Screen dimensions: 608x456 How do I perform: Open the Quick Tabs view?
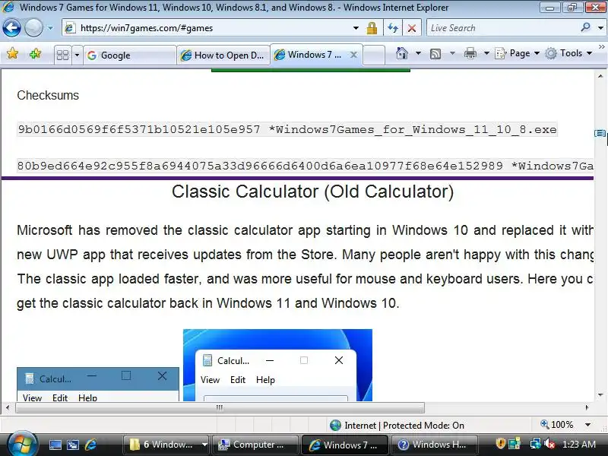[62, 55]
